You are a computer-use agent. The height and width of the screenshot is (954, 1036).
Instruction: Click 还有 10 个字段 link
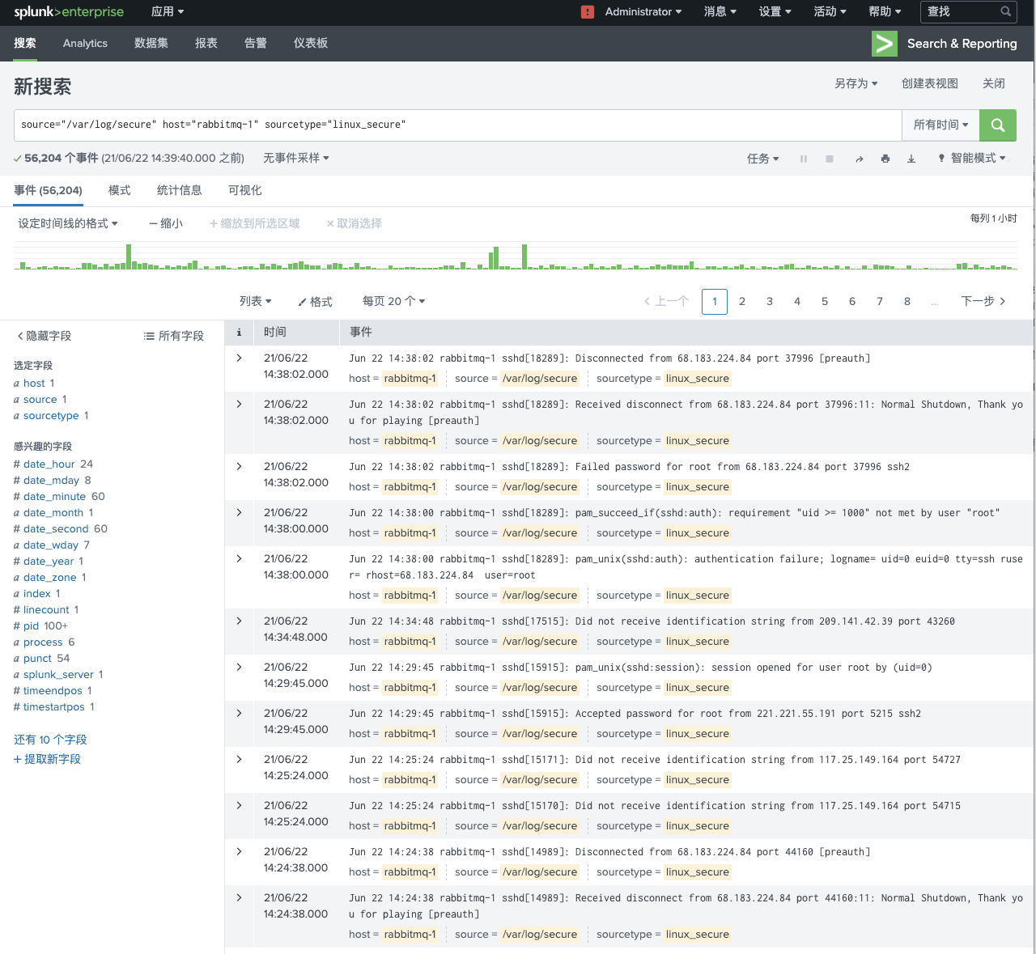(x=50, y=740)
